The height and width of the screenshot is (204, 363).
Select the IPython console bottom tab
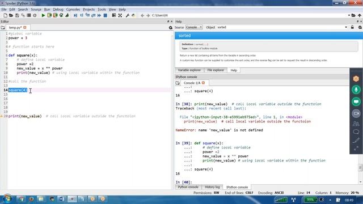[x=237, y=187]
